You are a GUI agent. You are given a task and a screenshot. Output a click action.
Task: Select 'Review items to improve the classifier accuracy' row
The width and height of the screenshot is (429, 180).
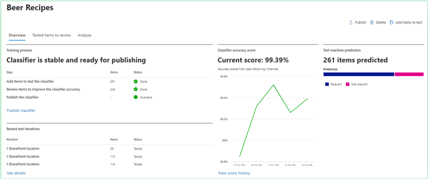tap(109, 89)
